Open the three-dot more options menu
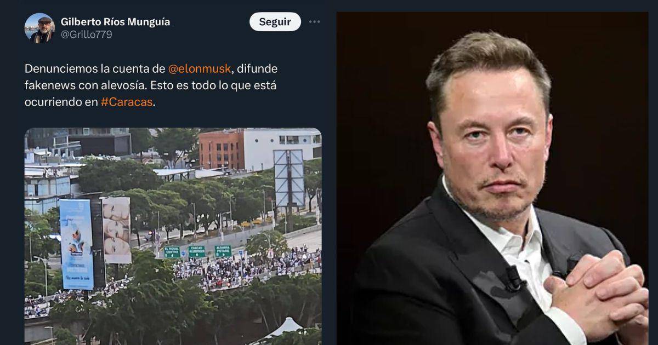 click(x=314, y=22)
